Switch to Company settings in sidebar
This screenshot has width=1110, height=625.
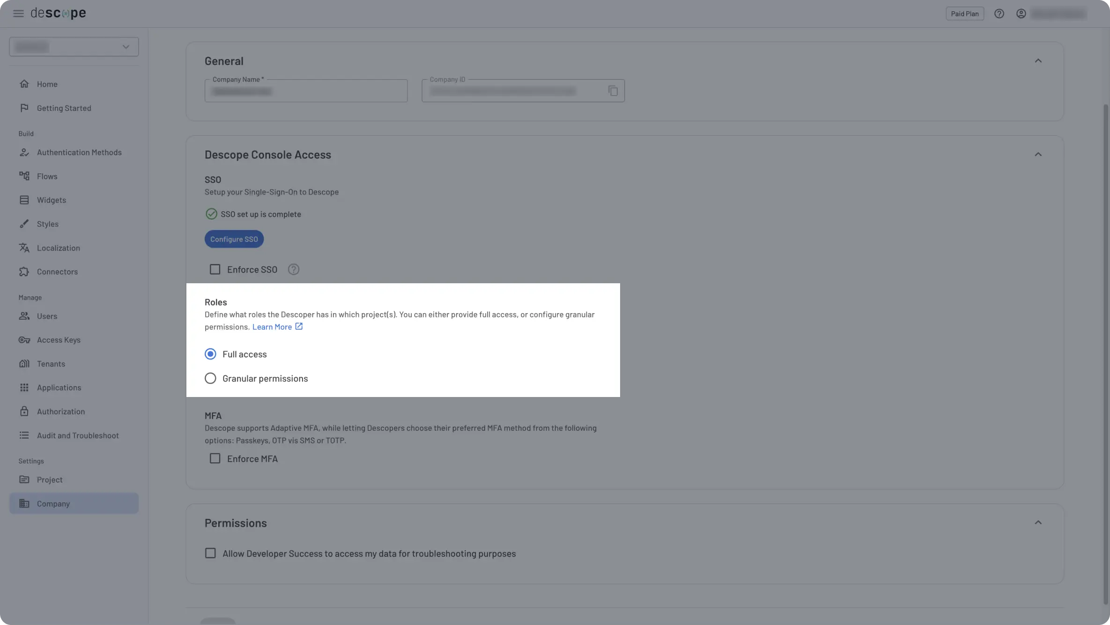coord(53,503)
